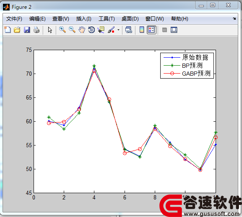Viewport: 242px width, 217px height.
Task: Open the 文件(F) menu
Action: (x=14, y=19)
